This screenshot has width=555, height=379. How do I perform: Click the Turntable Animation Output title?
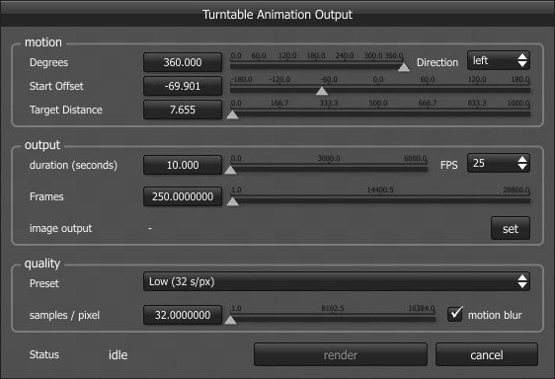point(277,15)
